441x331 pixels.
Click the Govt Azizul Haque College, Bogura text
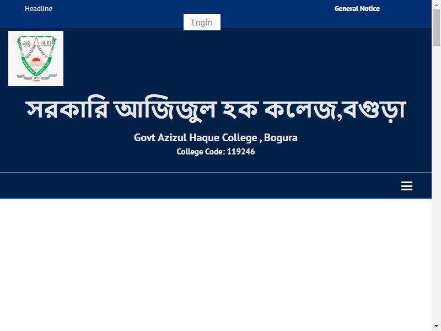click(x=216, y=137)
